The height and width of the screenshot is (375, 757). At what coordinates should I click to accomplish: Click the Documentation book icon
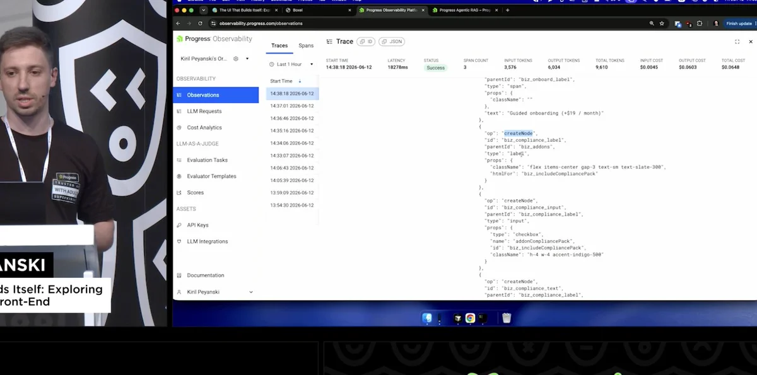click(x=180, y=275)
